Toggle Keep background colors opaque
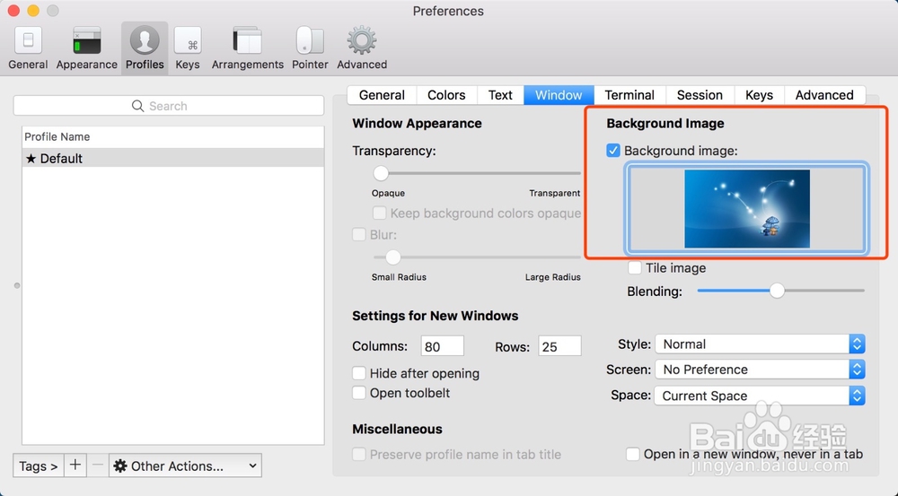This screenshot has height=496, width=898. 379,213
